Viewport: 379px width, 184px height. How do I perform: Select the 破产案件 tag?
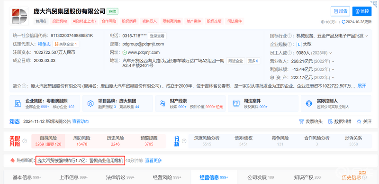point(194,21)
